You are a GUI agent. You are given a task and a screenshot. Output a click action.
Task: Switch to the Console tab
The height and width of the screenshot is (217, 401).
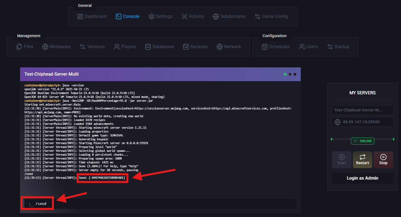tap(128, 17)
